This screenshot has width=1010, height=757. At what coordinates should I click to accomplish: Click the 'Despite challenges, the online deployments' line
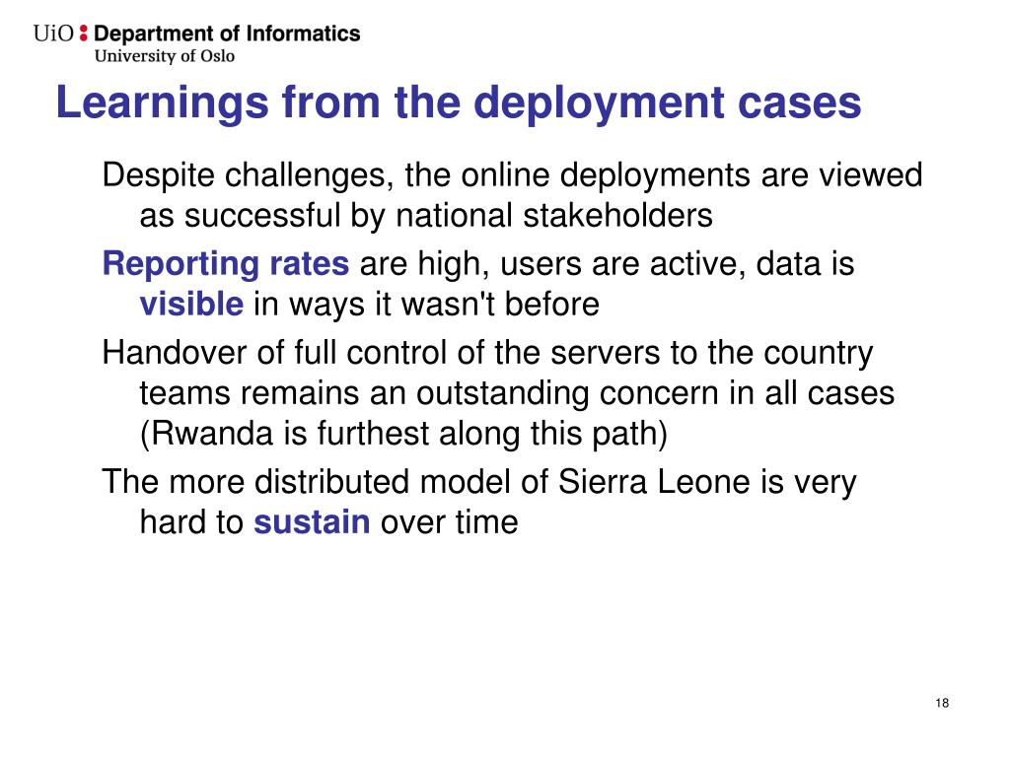(x=512, y=175)
